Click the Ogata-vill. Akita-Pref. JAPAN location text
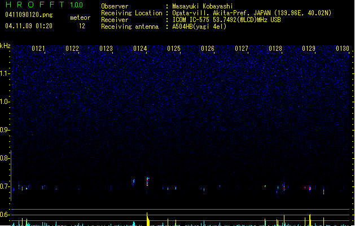Viewport: 355px width, 226px height. click(252, 13)
